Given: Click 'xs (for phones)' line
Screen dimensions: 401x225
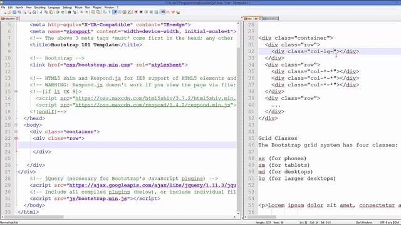Looking at the screenshot, I should click(283, 158).
